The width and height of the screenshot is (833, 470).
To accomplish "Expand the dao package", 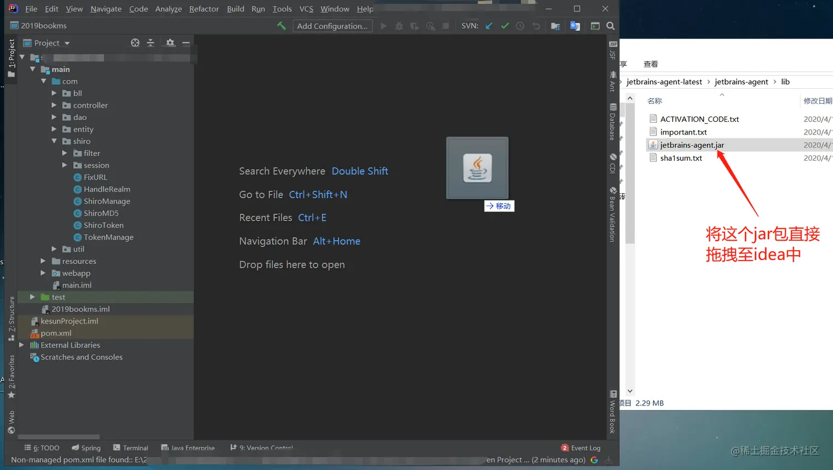I will 54,117.
